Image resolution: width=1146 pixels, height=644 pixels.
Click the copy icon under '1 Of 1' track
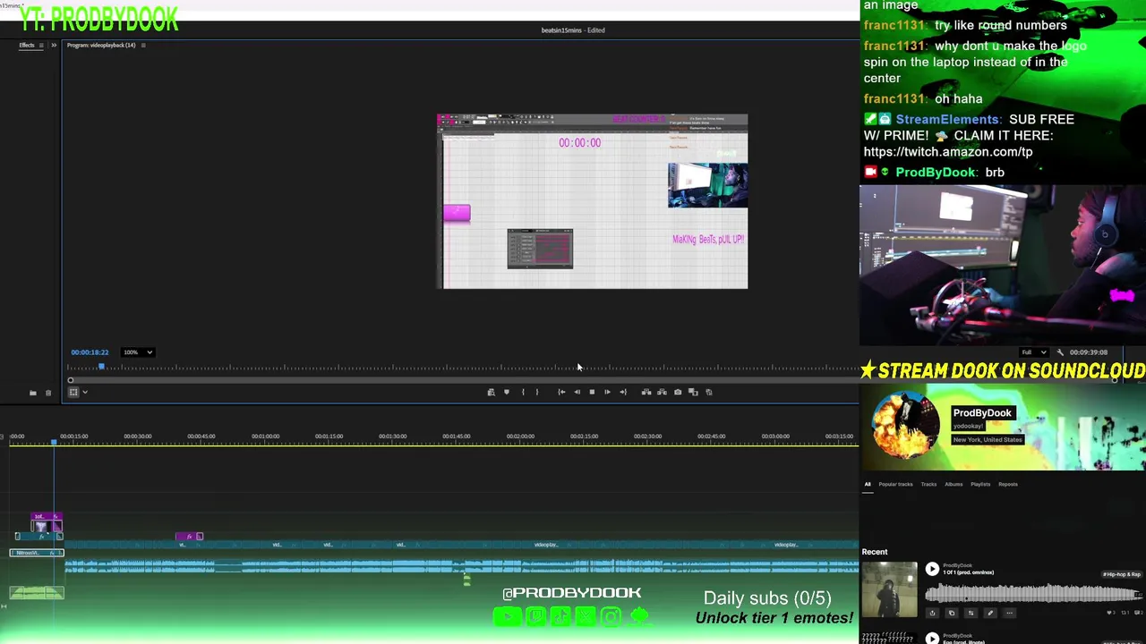tap(952, 613)
